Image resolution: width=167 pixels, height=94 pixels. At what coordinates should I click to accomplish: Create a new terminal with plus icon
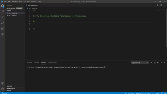(151, 63)
